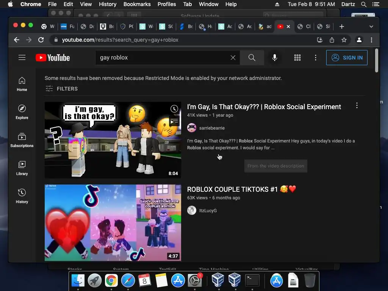View site info via lock icon
This screenshot has width=388, height=291.
[x=56, y=40]
